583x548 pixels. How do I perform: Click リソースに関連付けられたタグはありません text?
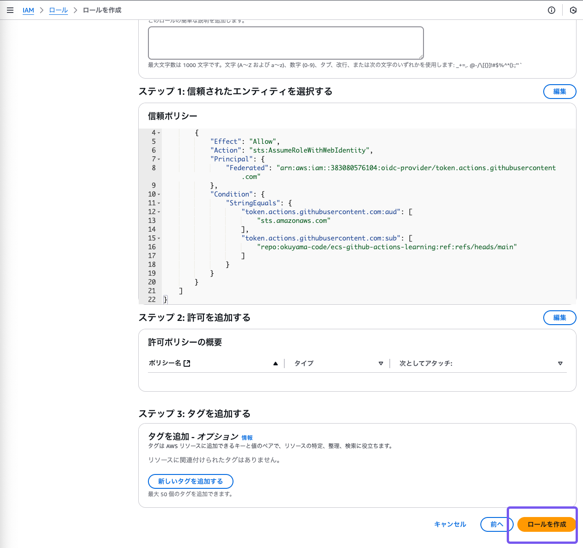[215, 460]
